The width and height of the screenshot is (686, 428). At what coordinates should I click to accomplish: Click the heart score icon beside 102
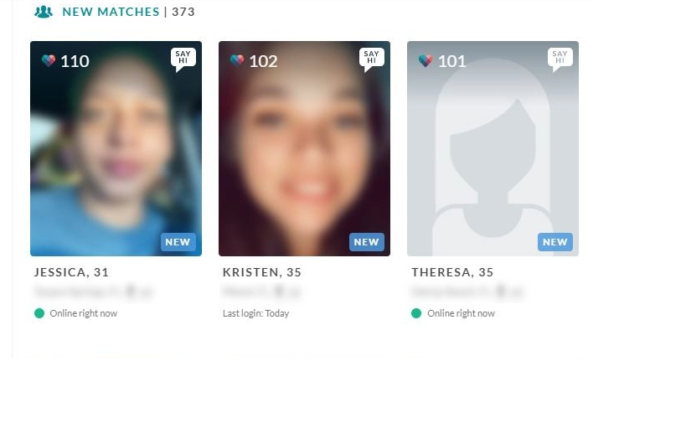click(237, 60)
